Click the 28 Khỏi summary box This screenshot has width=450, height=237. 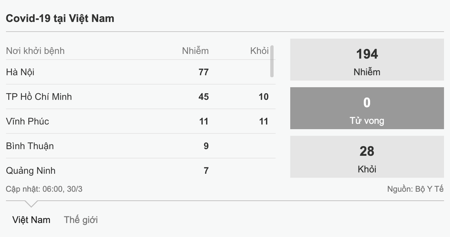tap(367, 157)
